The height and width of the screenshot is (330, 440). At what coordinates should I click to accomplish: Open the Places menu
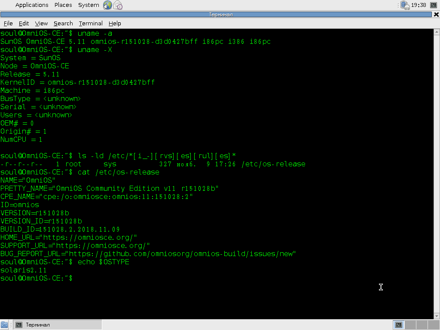tap(63, 5)
